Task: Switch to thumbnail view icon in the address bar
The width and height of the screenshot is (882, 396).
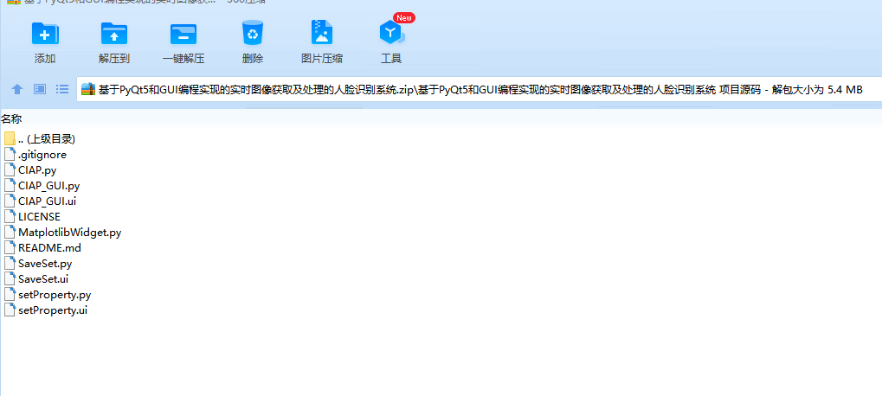Action: [x=39, y=89]
